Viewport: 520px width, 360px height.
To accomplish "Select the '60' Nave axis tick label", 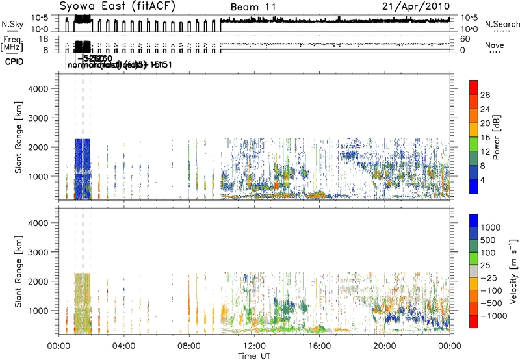I will 465,39.
